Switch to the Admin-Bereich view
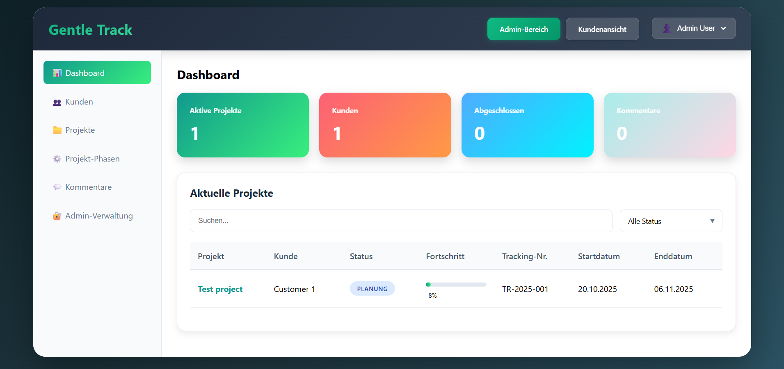This screenshot has height=369, width=784. (x=523, y=29)
